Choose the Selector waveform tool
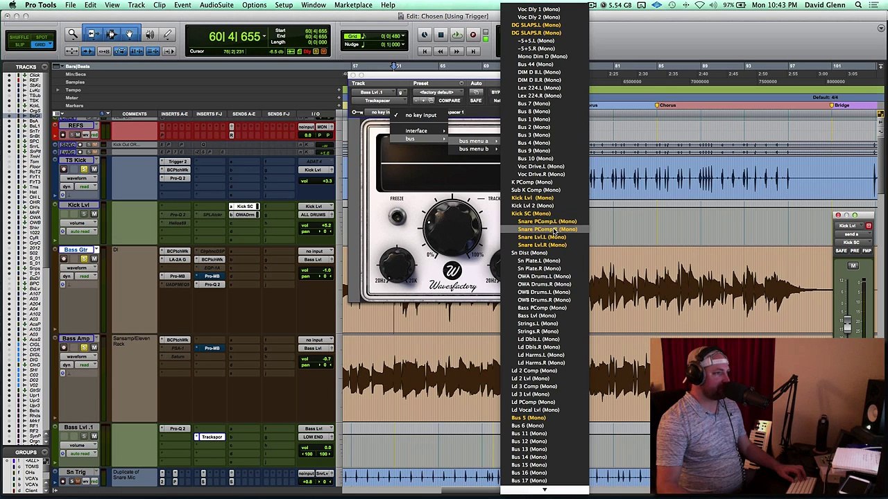 point(111,34)
